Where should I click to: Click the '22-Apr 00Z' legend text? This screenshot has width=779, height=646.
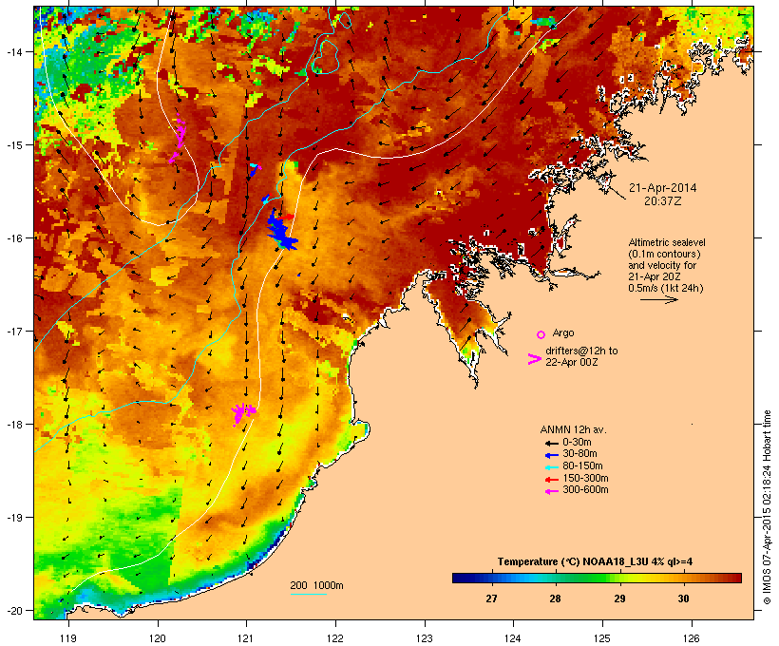pyautogui.click(x=571, y=362)
